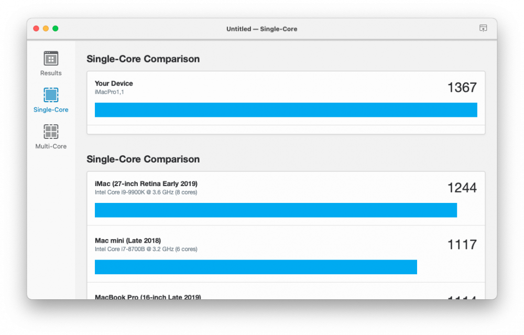Click the iMac 27-inch Retina score bar
524x335 pixels.
(276, 210)
